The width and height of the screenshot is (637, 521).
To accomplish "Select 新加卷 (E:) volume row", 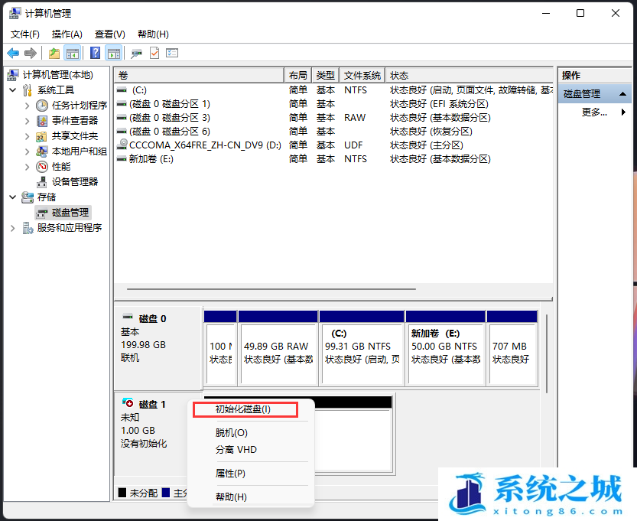I will coord(333,159).
